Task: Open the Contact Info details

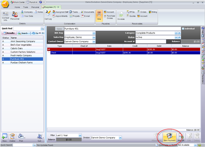Action: pos(5,16)
